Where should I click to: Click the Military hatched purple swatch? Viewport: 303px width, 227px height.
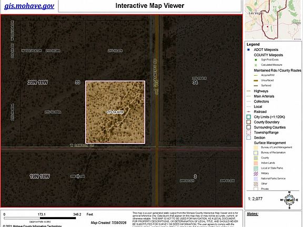(256, 173)
